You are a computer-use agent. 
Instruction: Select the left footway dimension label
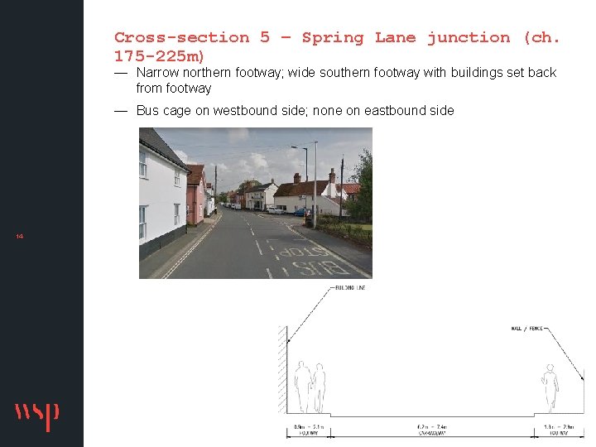coord(309,430)
